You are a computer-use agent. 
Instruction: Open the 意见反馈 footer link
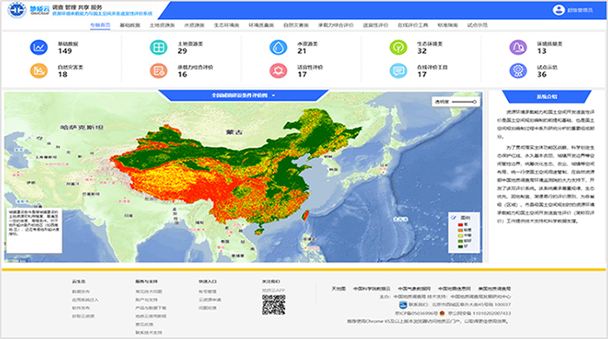(144, 324)
